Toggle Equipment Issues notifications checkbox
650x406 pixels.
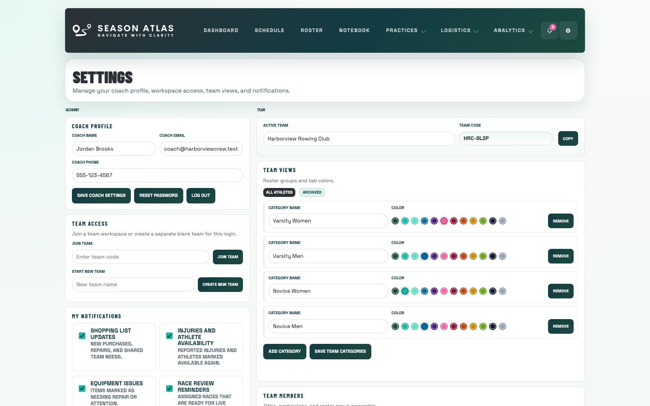pos(82,389)
